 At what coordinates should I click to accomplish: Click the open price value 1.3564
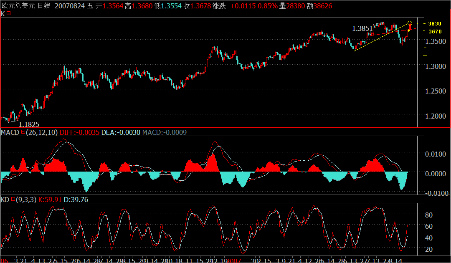click(113, 6)
